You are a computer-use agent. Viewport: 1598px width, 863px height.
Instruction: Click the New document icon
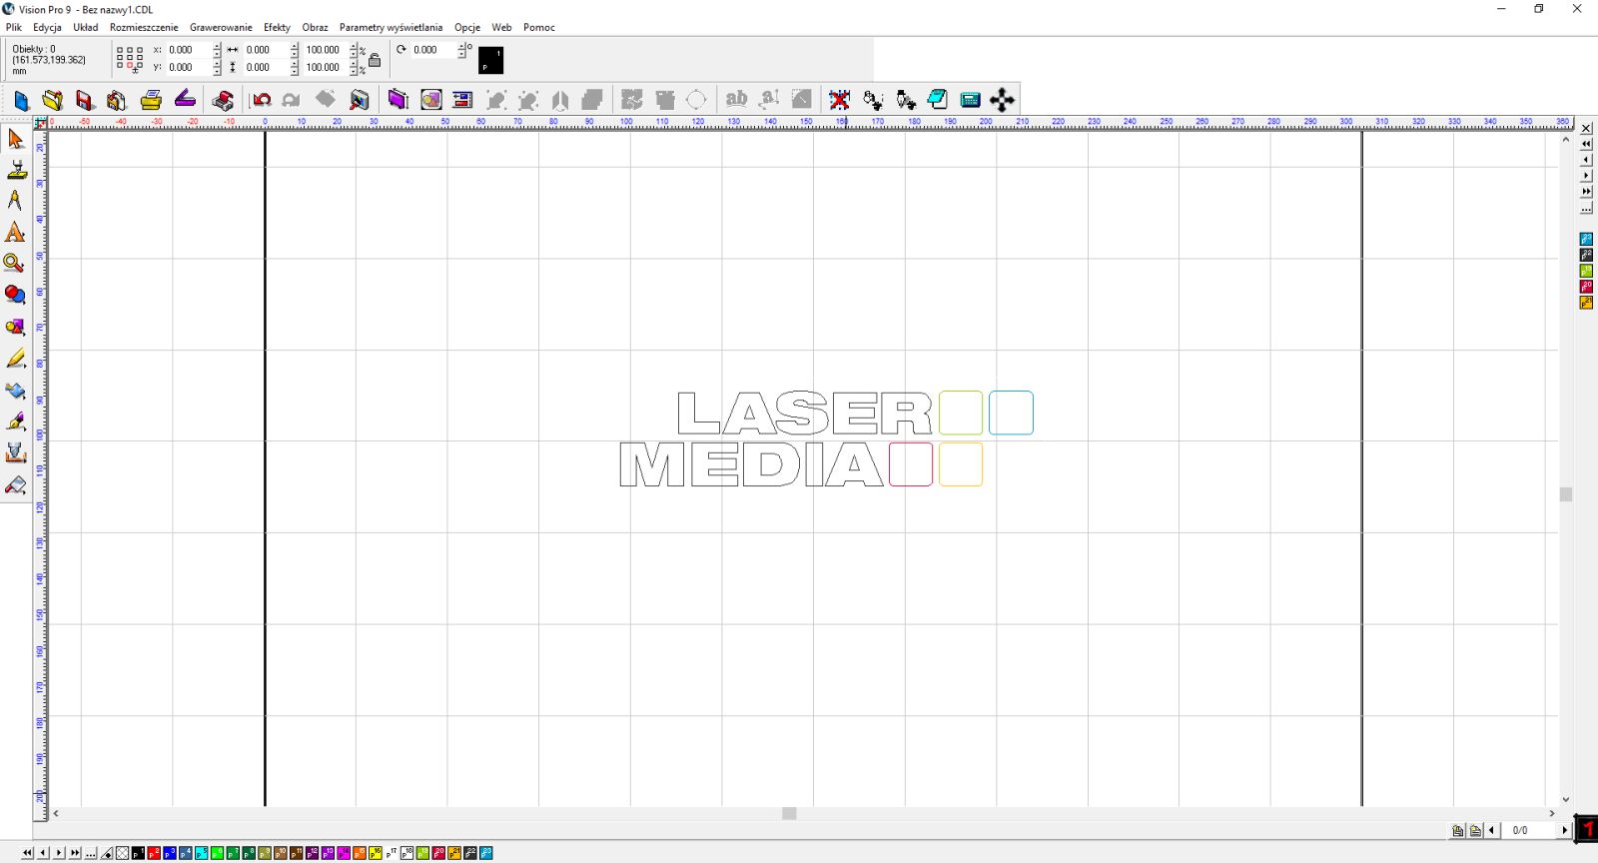[21, 100]
